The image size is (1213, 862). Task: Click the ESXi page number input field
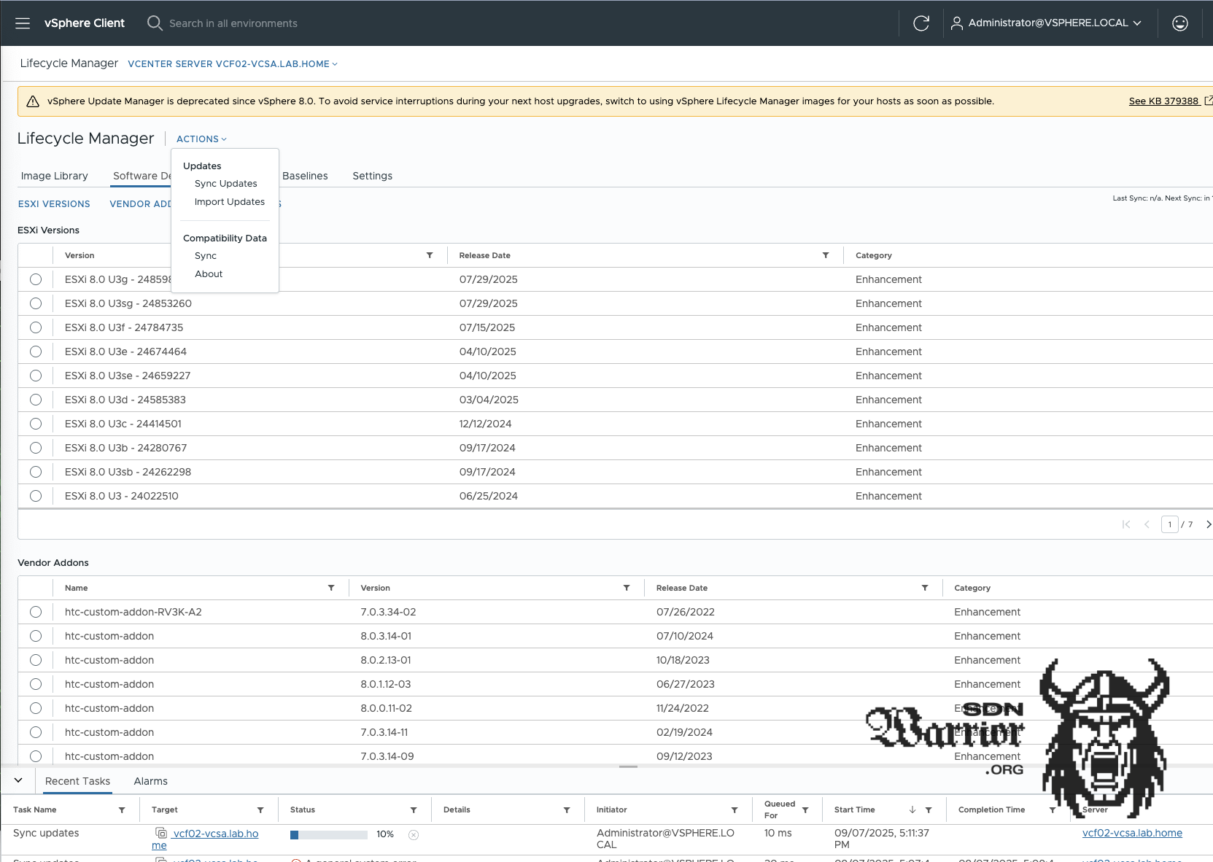[x=1169, y=524]
